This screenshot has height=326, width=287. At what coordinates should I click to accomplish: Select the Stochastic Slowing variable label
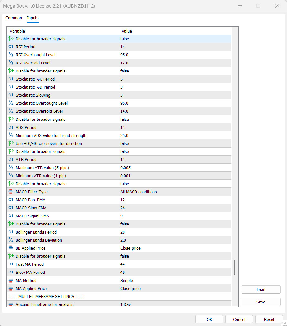pyautogui.click(x=33, y=95)
